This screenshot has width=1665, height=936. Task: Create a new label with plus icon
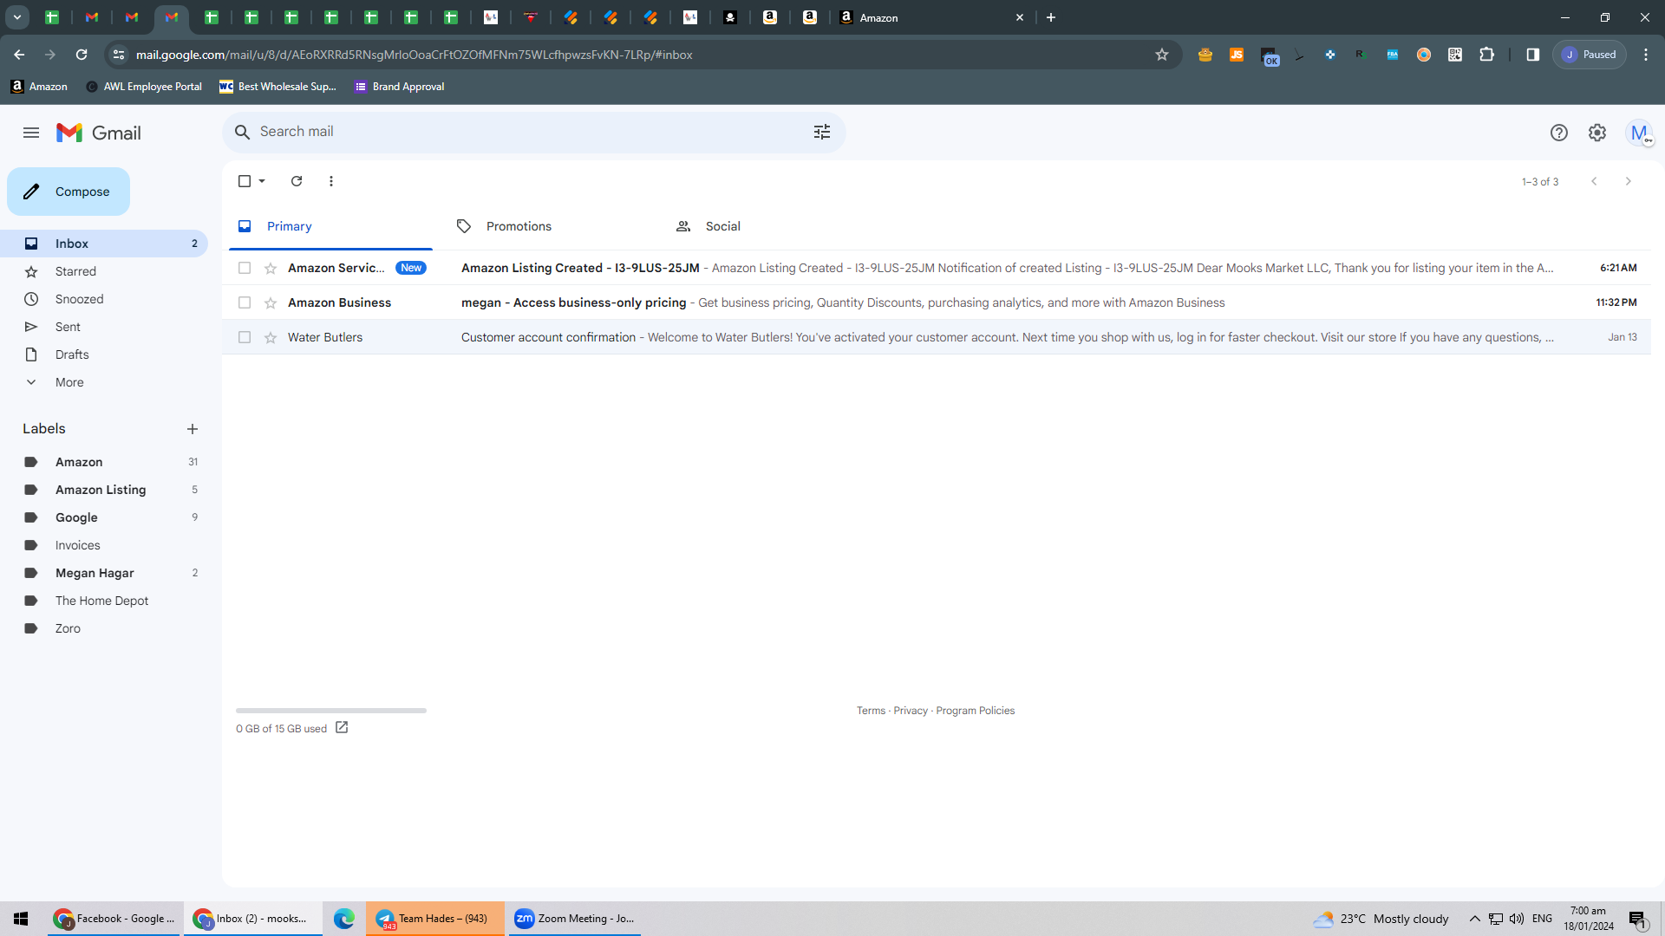click(x=193, y=429)
